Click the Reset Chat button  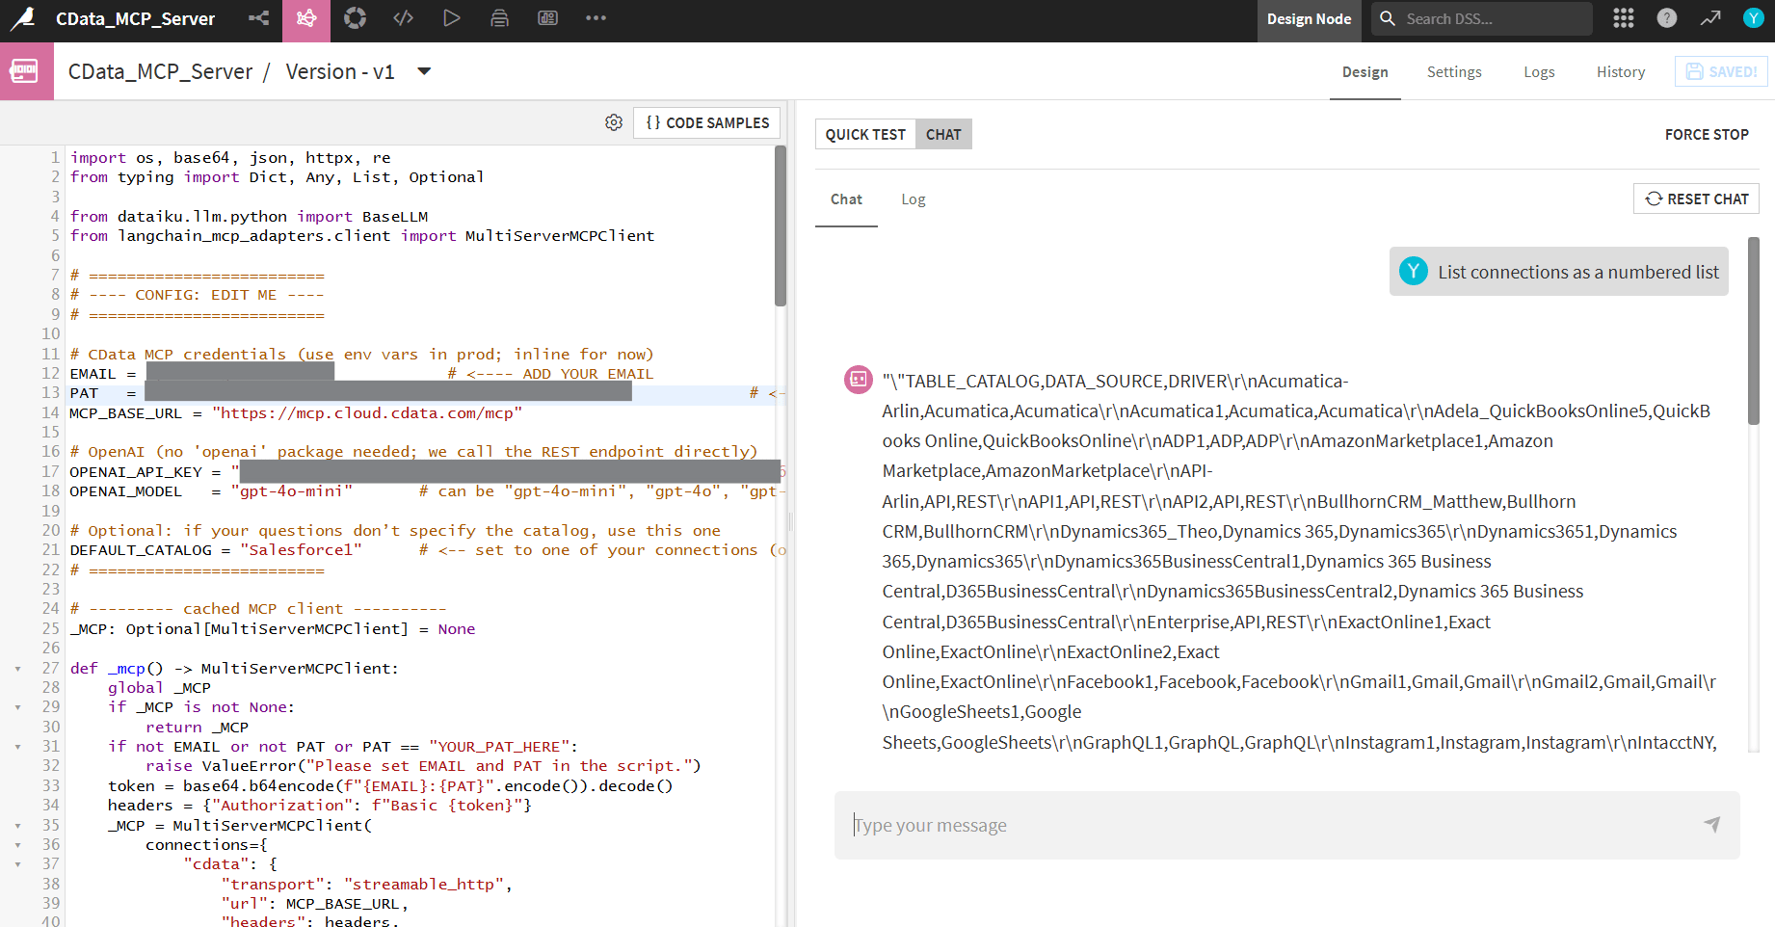(1696, 199)
